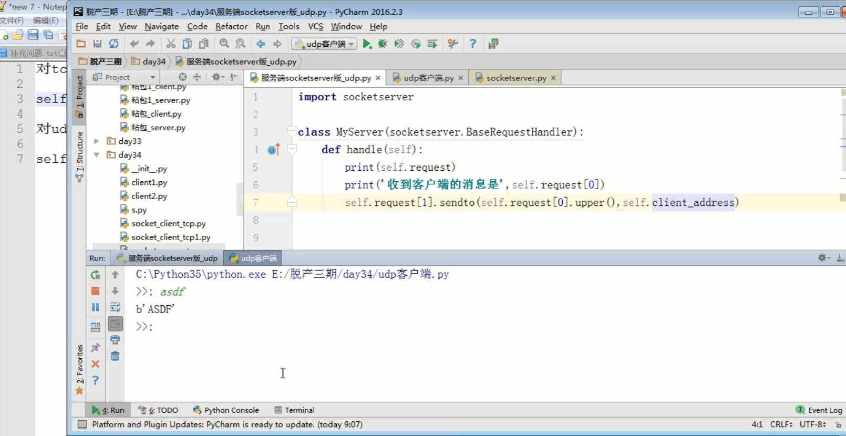Click the Profile run icon

(416, 44)
